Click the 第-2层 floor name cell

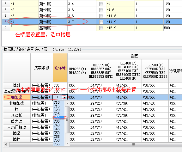[x=53, y=10]
